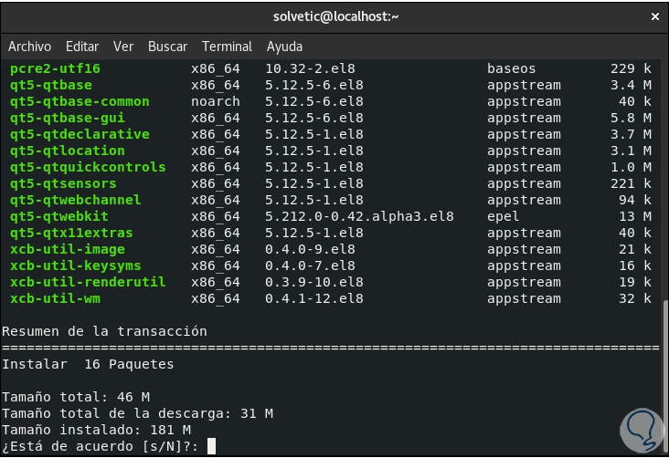This screenshot has width=669, height=458.
Task: Open the Archivo menu
Action: tap(29, 46)
